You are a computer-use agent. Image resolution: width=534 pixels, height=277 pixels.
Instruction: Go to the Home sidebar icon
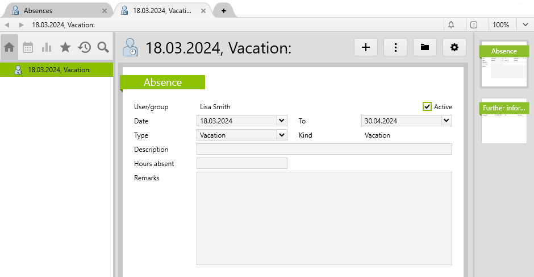pyautogui.click(x=9, y=48)
